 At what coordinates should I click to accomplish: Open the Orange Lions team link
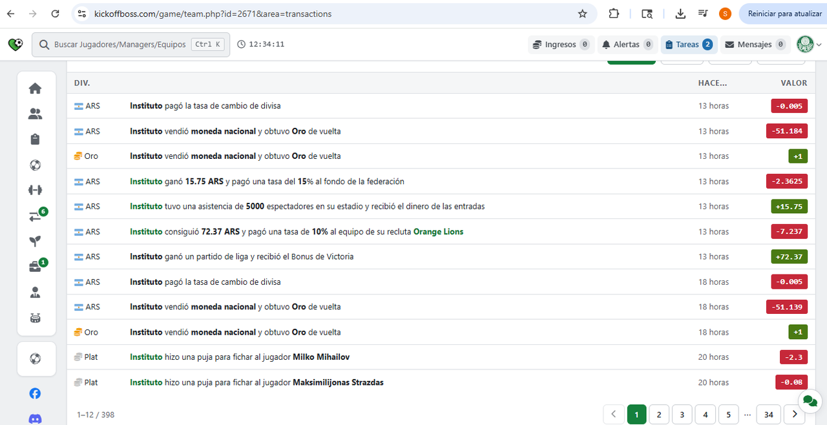tap(438, 232)
